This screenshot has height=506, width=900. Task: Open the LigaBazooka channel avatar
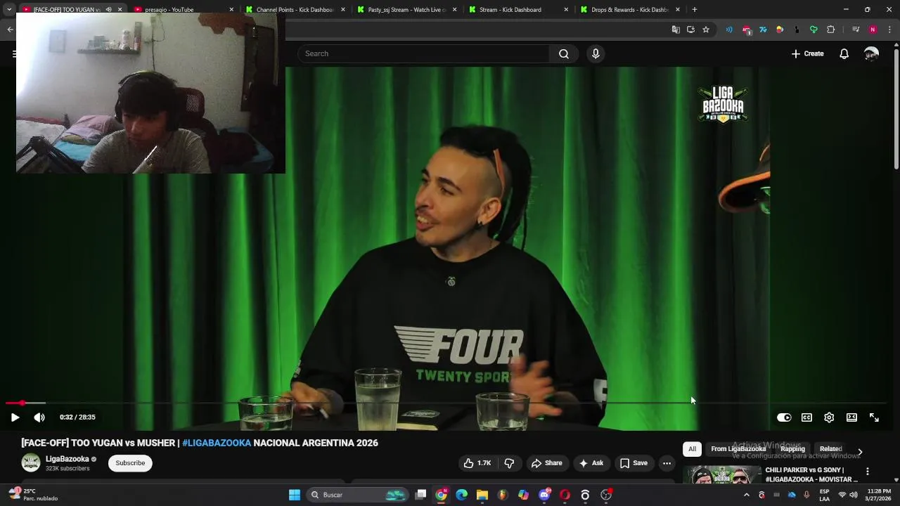pyautogui.click(x=30, y=462)
